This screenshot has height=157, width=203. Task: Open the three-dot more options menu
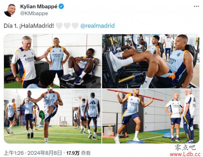pos(196,6)
